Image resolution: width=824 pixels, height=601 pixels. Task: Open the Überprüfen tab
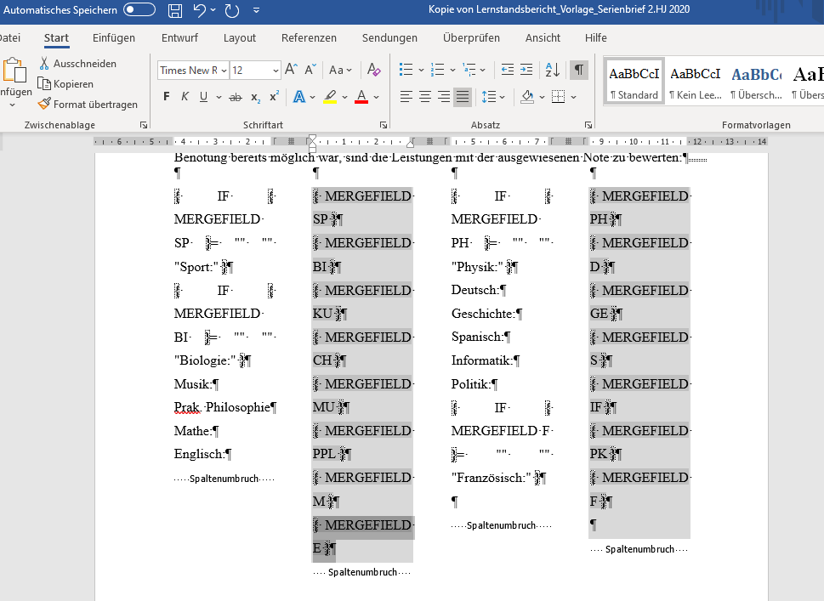471,37
